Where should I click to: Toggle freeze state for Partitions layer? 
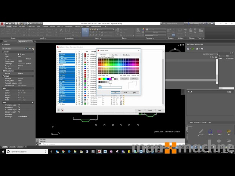click(x=79, y=87)
